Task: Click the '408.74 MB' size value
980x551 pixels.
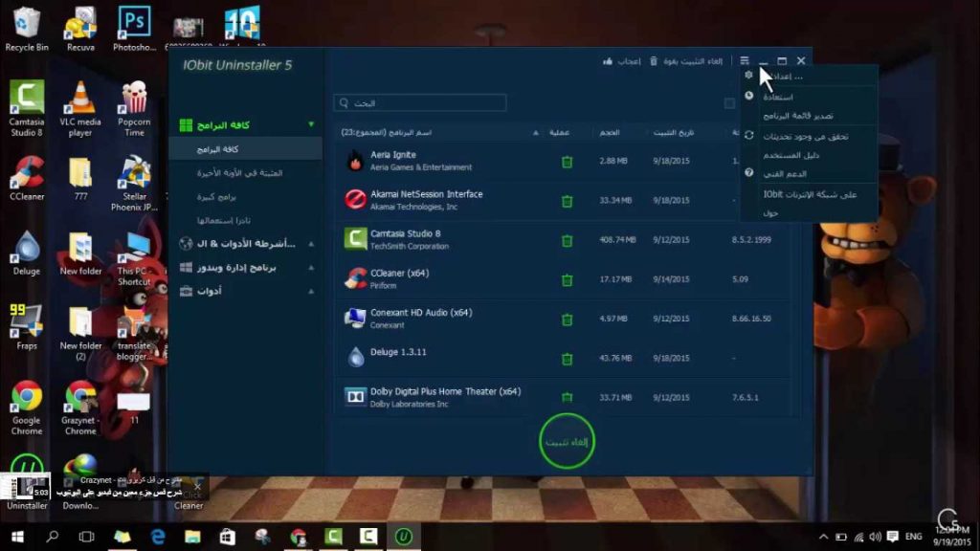Action: click(x=617, y=240)
